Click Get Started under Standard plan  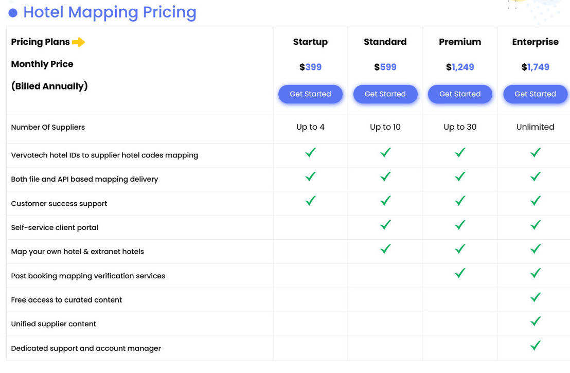(385, 94)
